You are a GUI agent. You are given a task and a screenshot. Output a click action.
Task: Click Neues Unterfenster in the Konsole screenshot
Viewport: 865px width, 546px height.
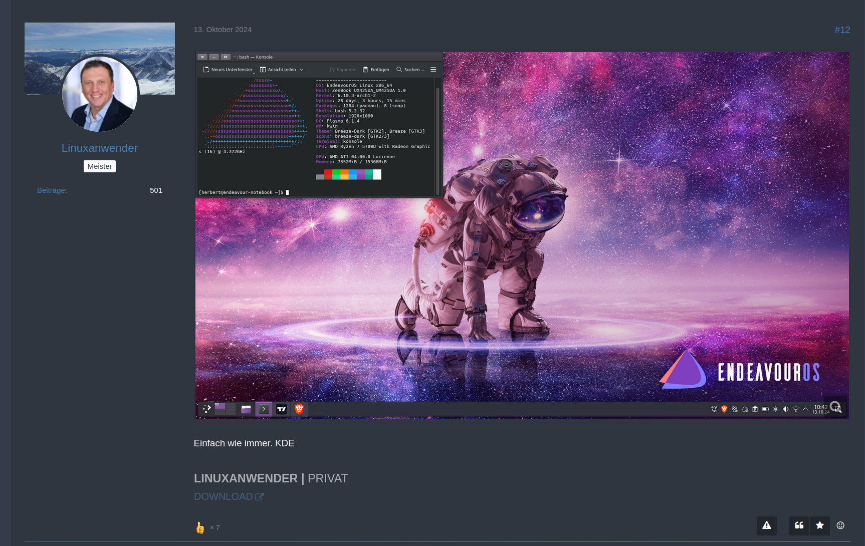coord(228,70)
